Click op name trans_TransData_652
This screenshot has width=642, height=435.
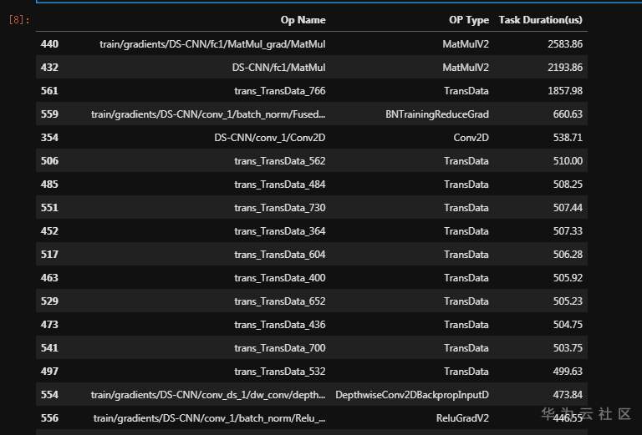pos(280,301)
